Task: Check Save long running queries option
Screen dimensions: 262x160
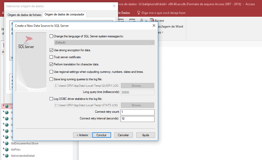Action: pyautogui.click(x=51, y=79)
